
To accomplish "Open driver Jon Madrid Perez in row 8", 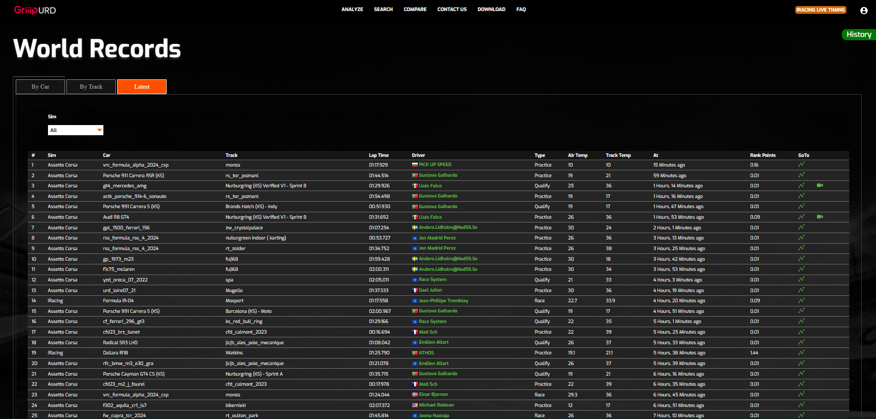I will point(437,238).
